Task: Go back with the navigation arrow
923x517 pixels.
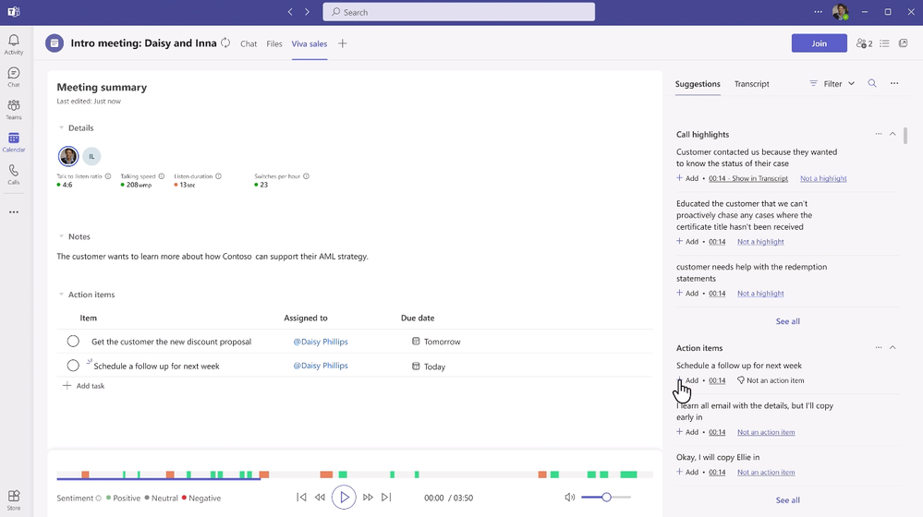Action: 290,12
